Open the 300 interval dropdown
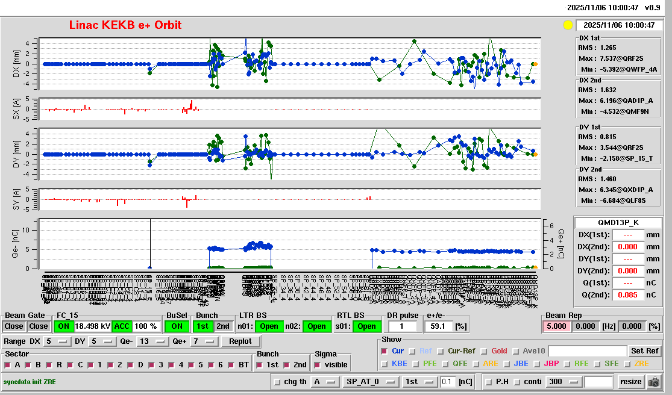Screen dimensions: 672x395 (564, 382)
